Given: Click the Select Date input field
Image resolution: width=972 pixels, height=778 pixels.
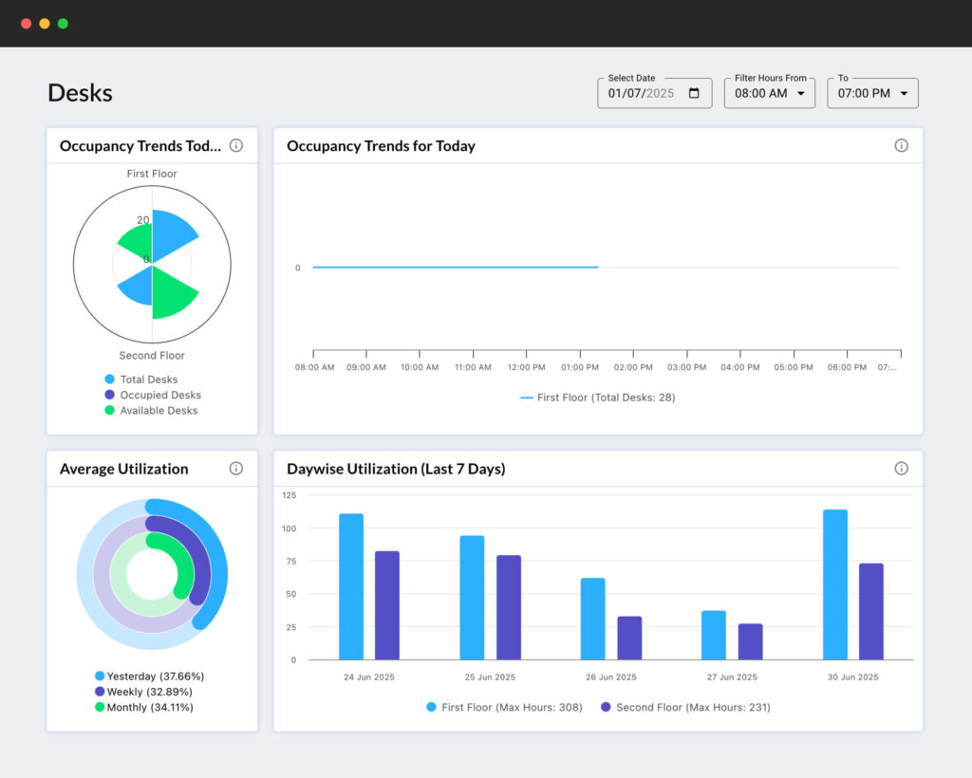Looking at the screenshot, I should coord(641,93).
